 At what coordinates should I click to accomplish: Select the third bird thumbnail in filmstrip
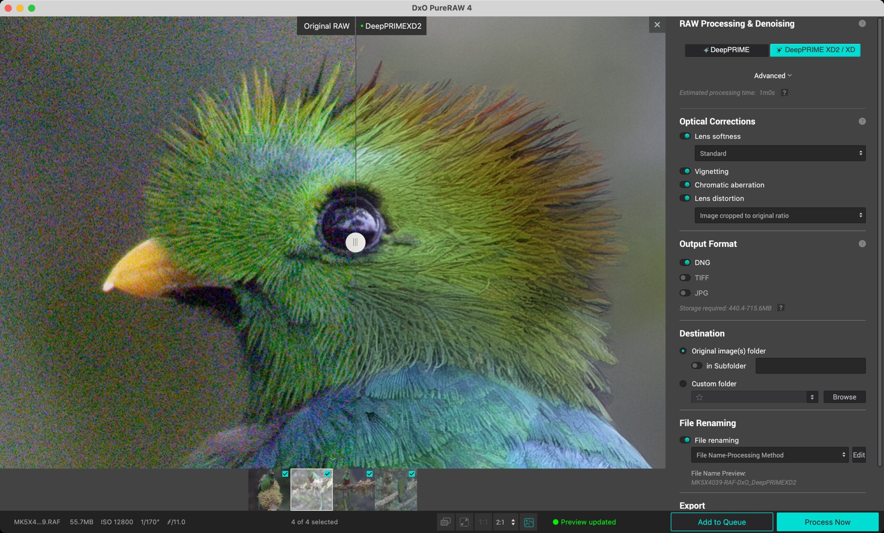click(x=354, y=490)
